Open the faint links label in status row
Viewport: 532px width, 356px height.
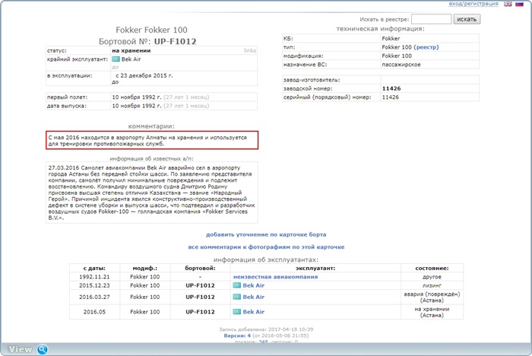pos(250,50)
